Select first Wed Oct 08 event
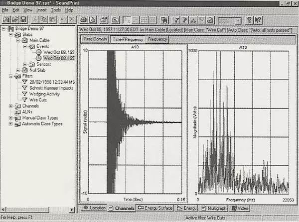 point(58,52)
